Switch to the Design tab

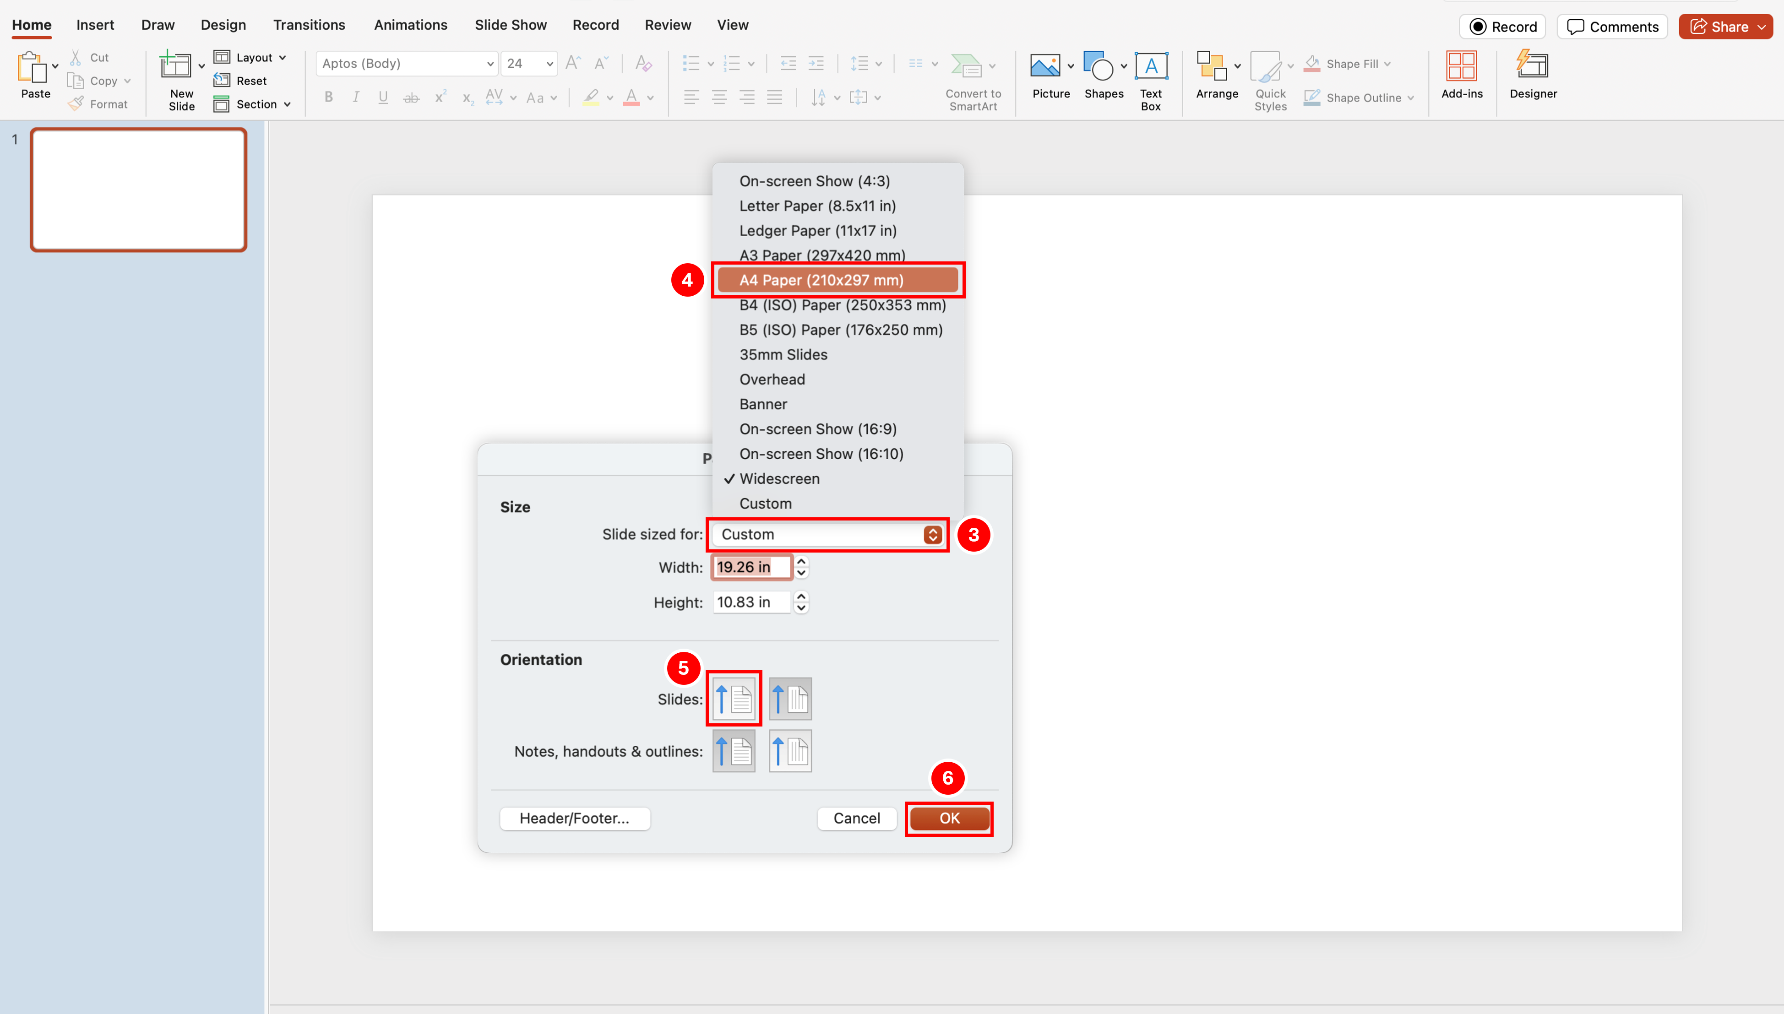click(223, 25)
